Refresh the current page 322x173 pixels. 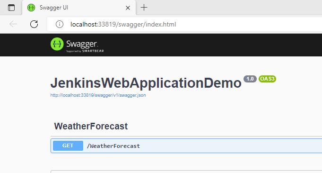(x=34, y=24)
